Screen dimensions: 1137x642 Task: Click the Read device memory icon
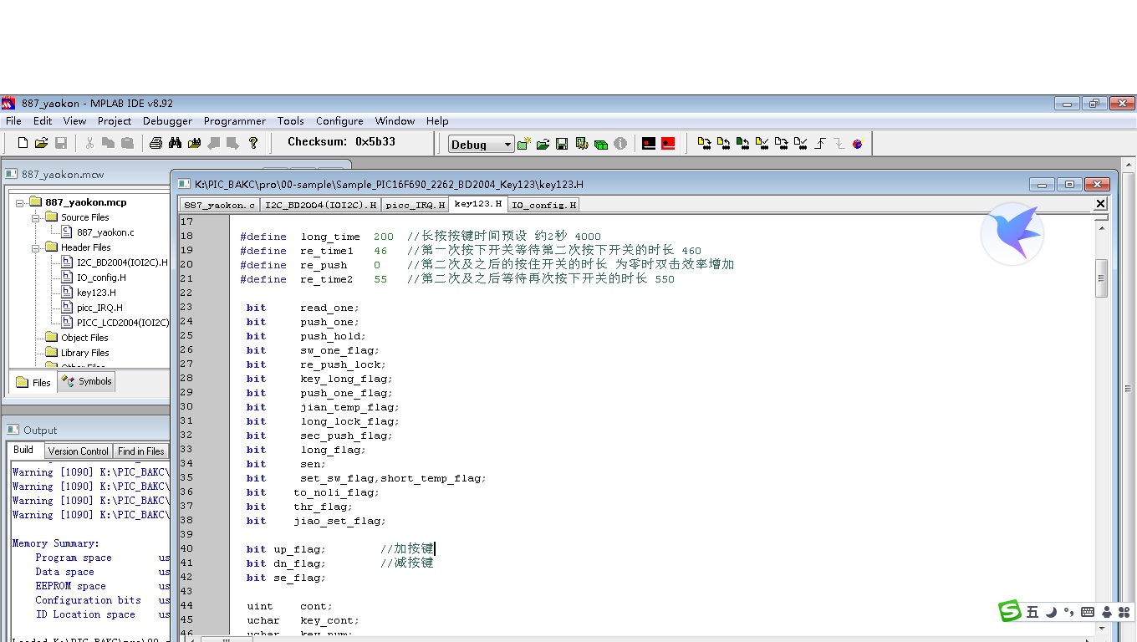pyautogui.click(x=724, y=144)
